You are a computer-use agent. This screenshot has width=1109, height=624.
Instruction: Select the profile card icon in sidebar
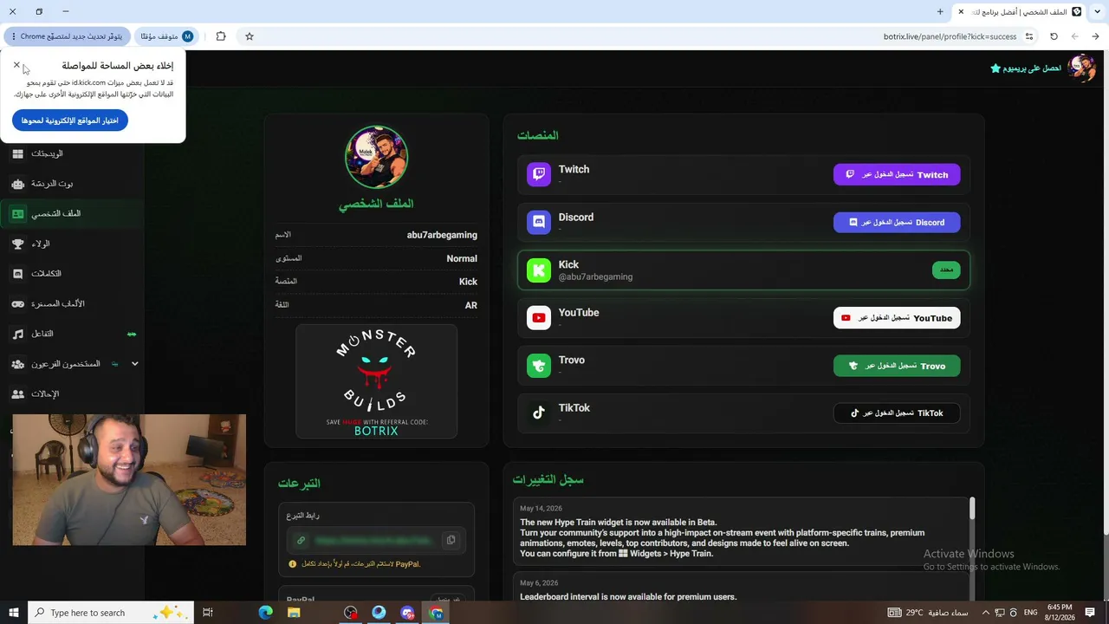18,213
